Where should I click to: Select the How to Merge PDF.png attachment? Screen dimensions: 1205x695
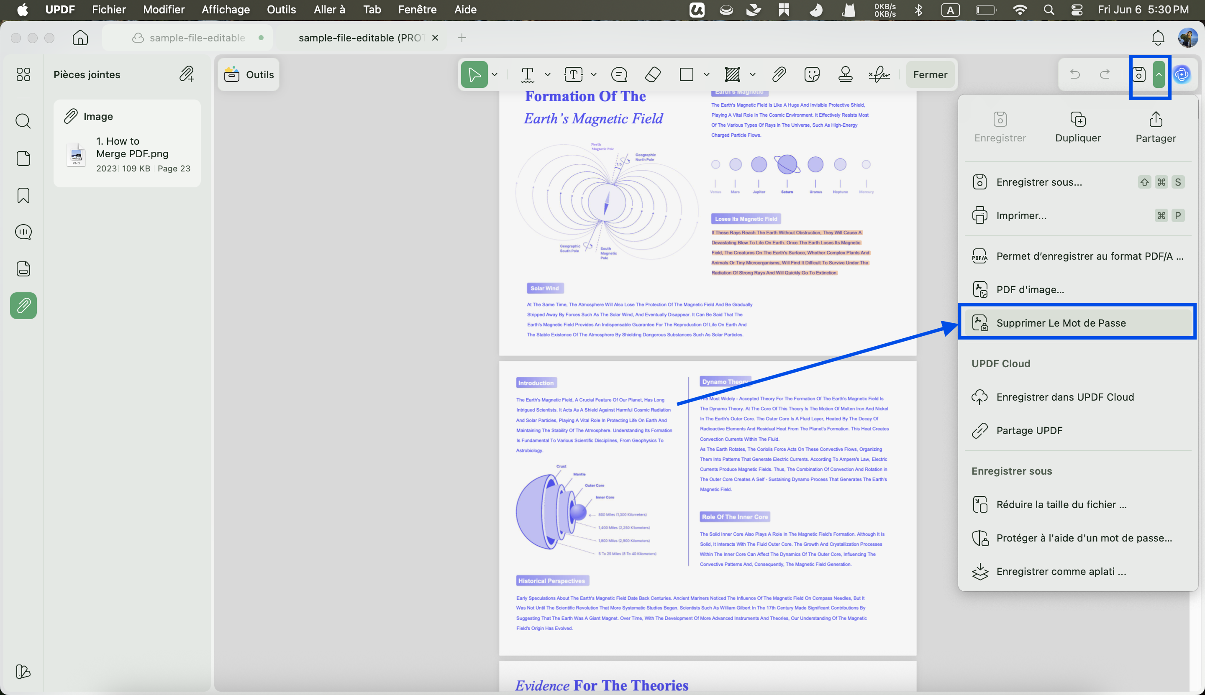(x=127, y=155)
